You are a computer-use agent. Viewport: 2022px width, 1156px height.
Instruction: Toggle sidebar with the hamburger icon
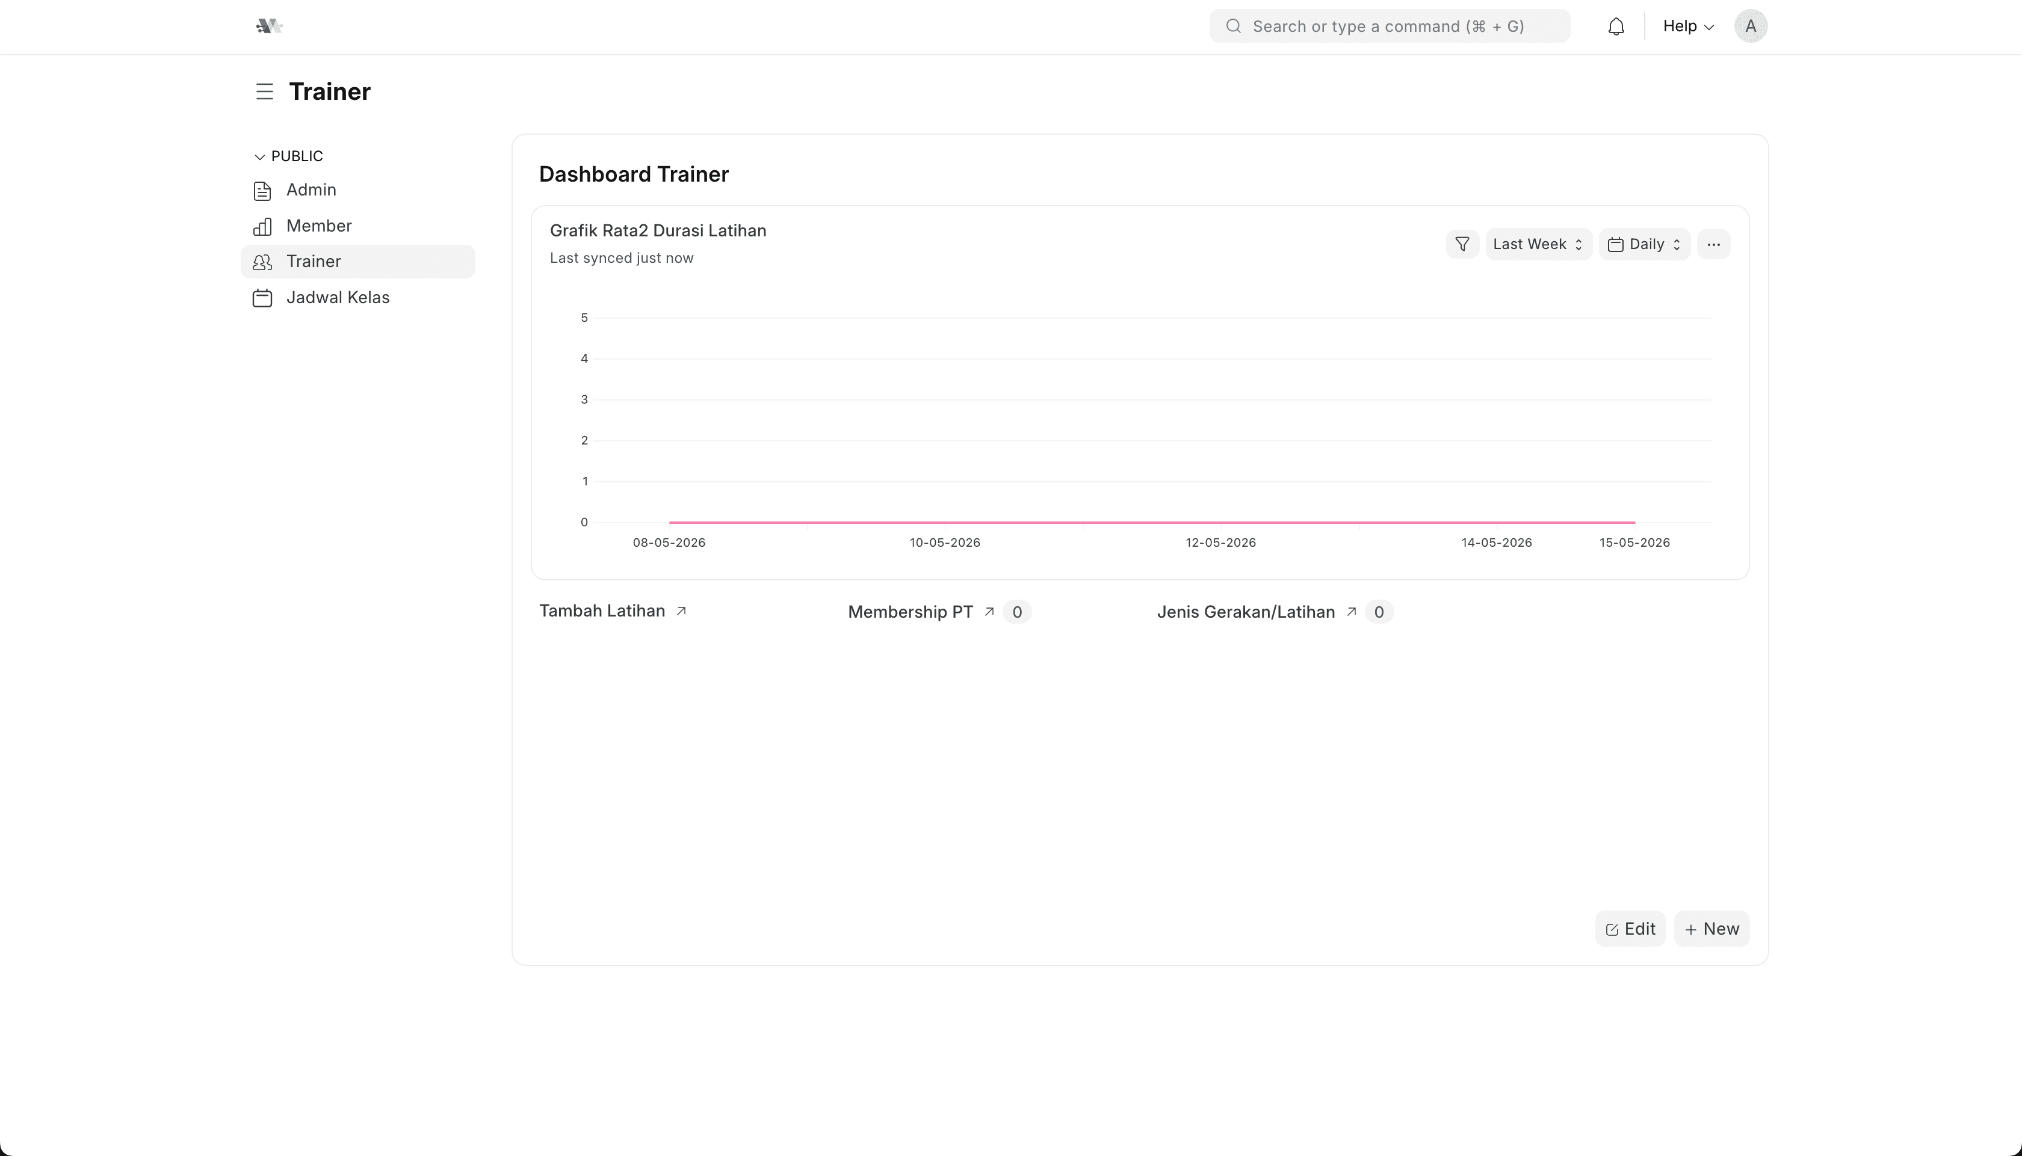264,91
